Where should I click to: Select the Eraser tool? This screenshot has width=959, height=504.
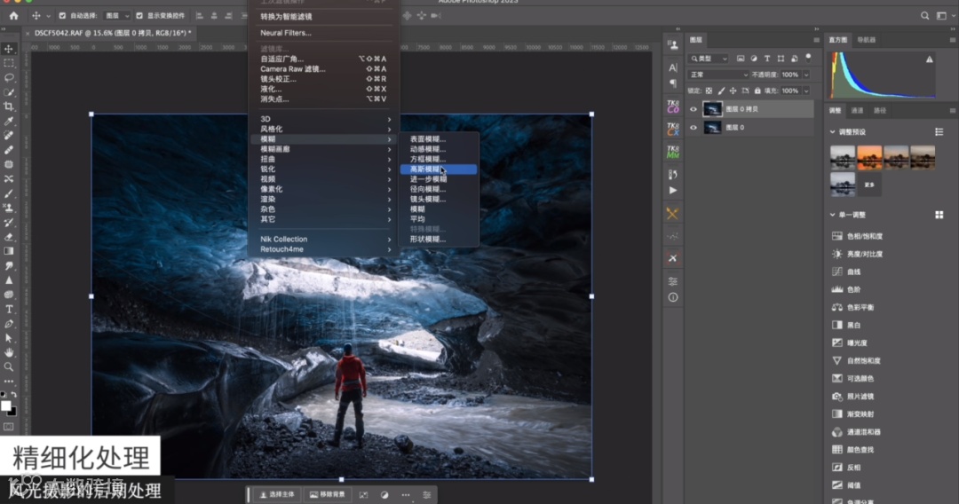click(x=9, y=236)
